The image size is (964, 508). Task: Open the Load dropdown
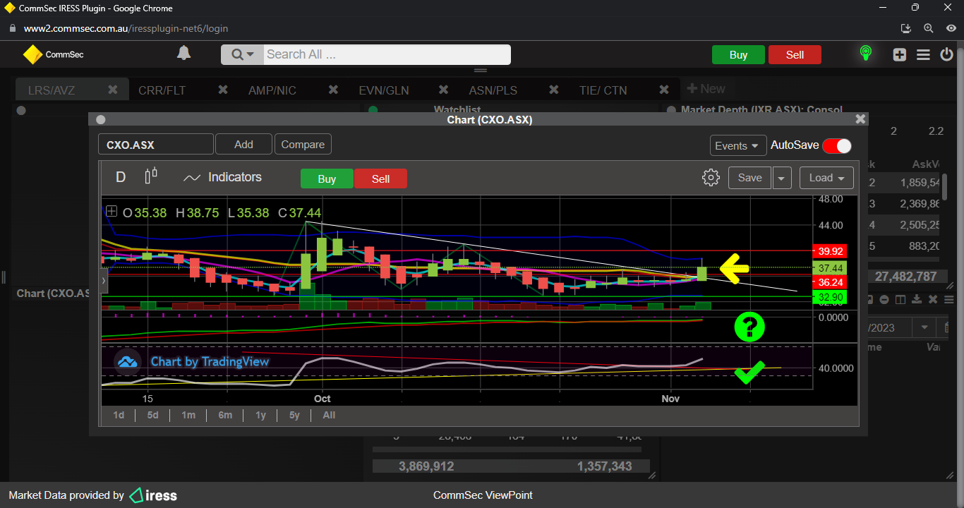pyautogui.click(x=826, y=178)
